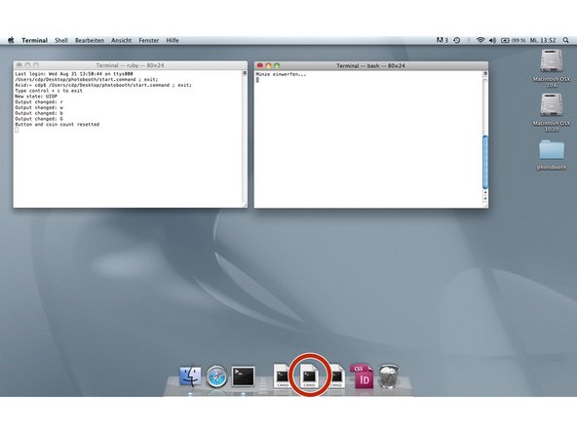
Task: Open the Ansicht menu
Action: (x=122, y=41)
